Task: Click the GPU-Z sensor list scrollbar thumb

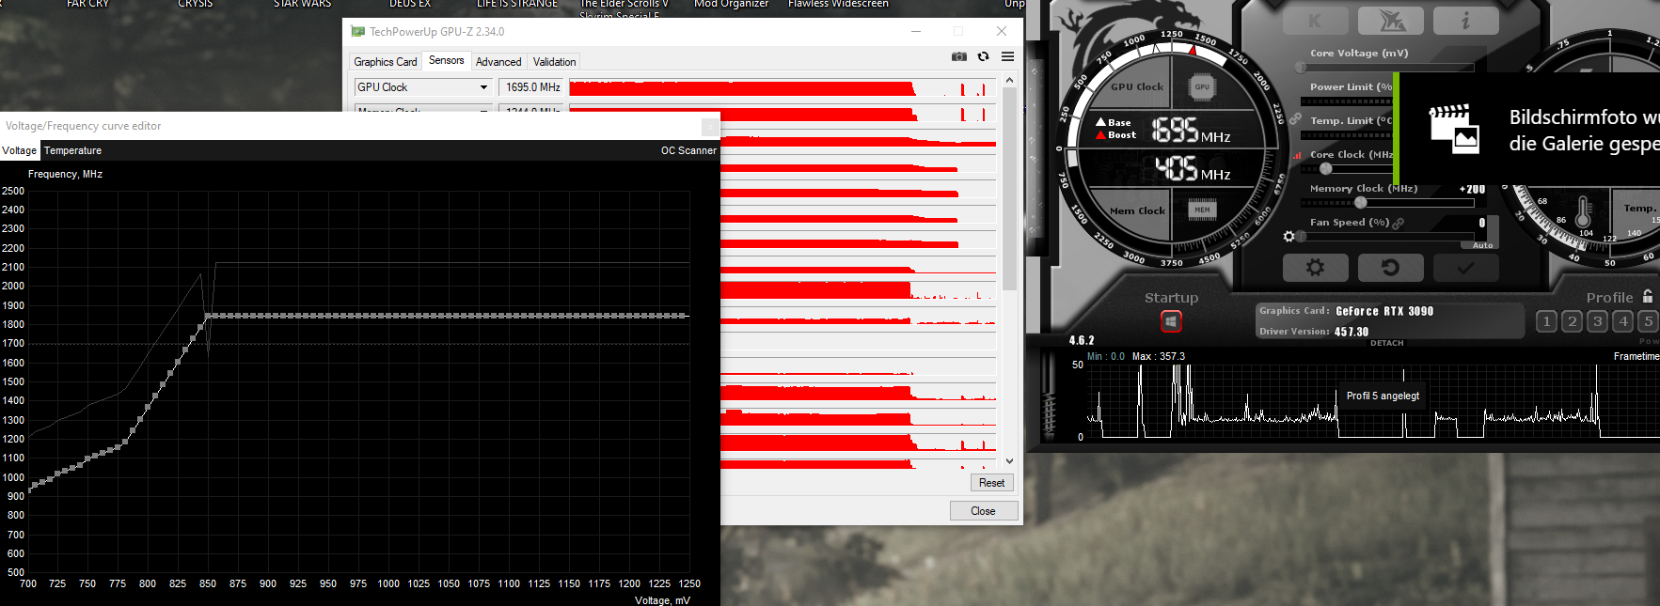Action: 1009,190
